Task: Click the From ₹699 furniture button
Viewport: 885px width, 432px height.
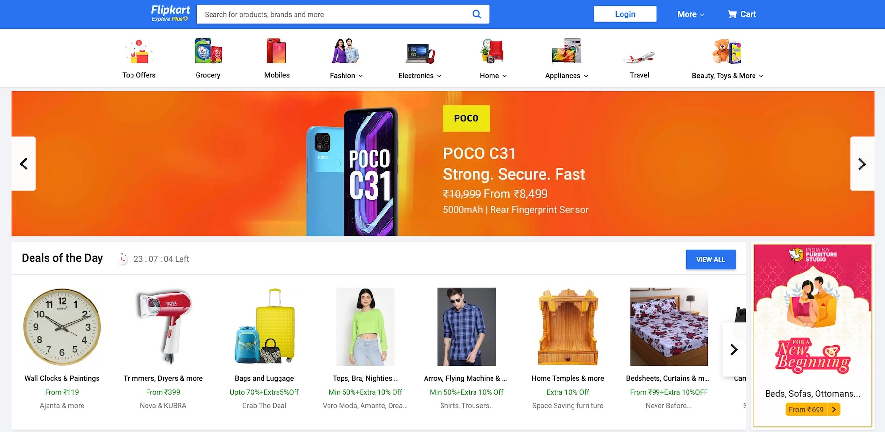Action: [x=812, y=410]
